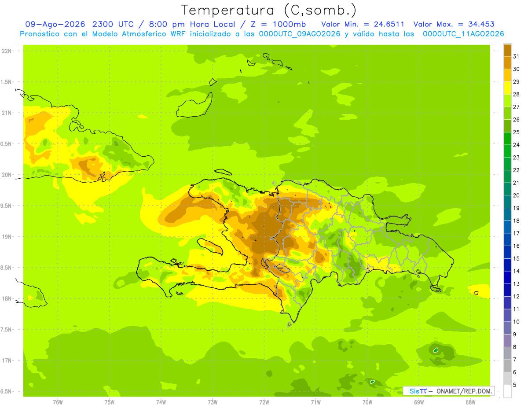The height and width of the screenshot is (408, 528).
Task: Click the "76W" longitude axis label
Action: 58,402
